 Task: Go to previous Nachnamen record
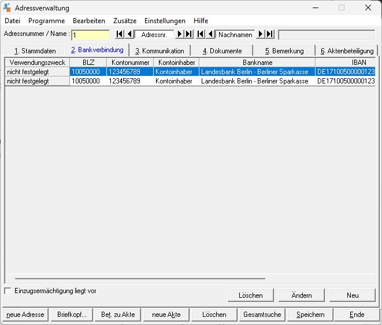point(210,35)
